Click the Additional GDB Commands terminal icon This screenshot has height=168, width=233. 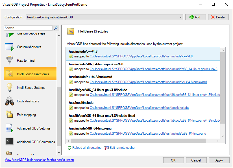coord(10,141)
